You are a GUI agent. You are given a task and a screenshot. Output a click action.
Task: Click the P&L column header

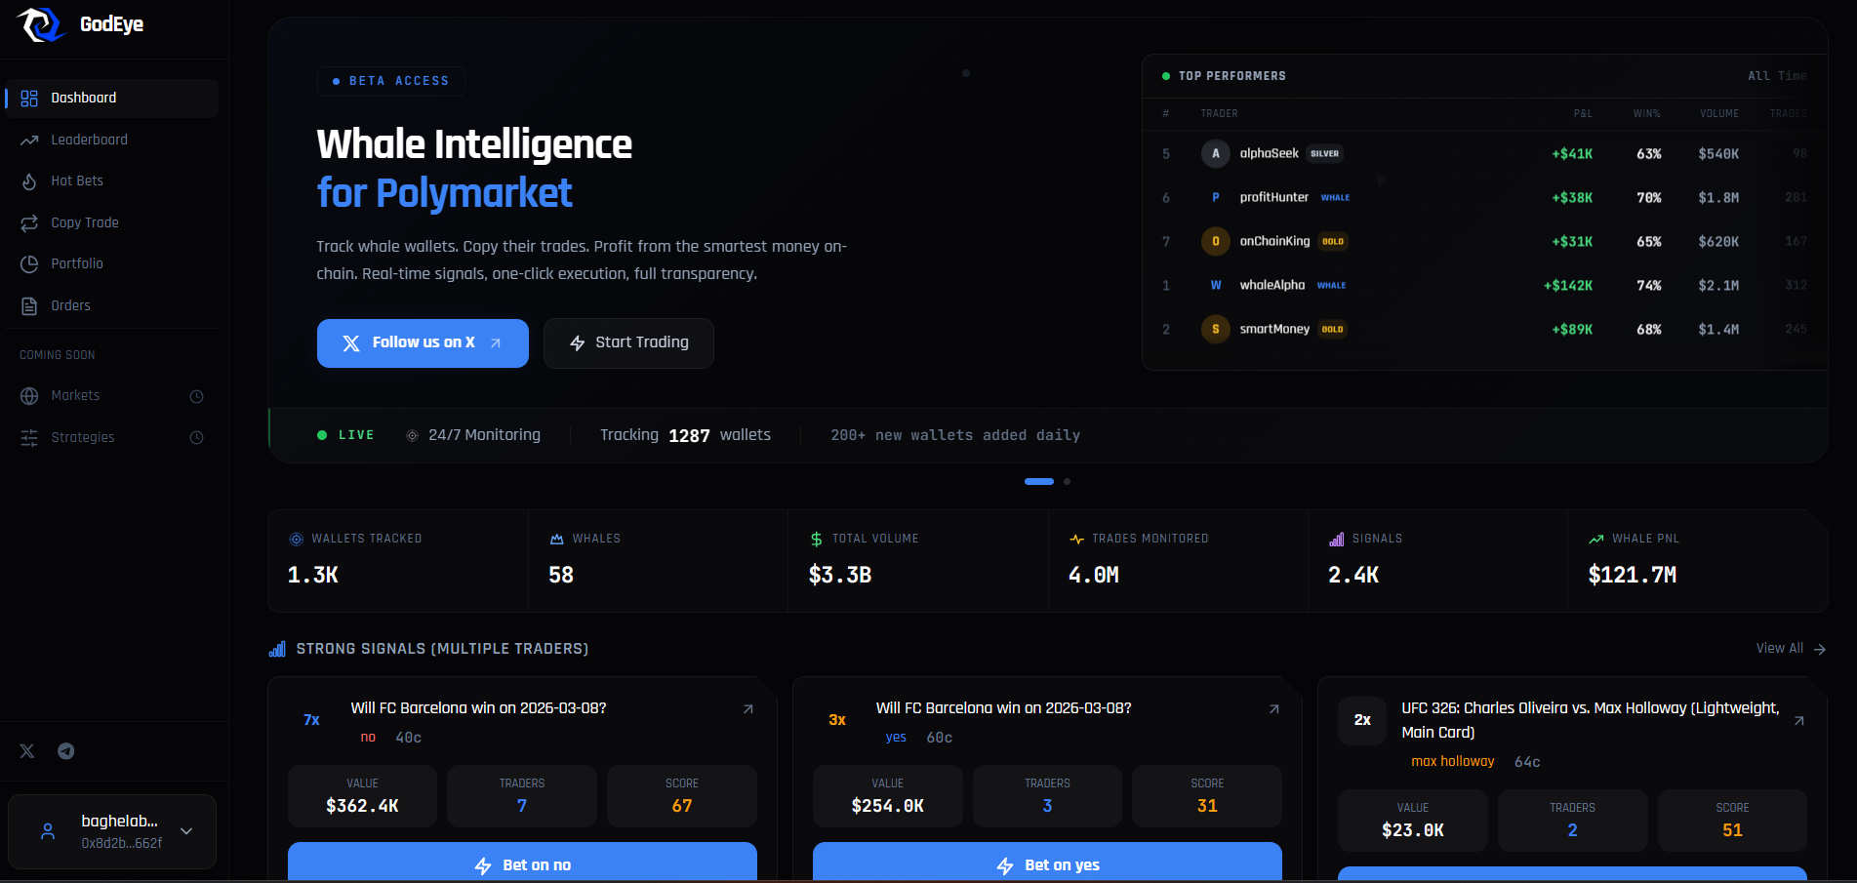click(x=1583, y=113)
